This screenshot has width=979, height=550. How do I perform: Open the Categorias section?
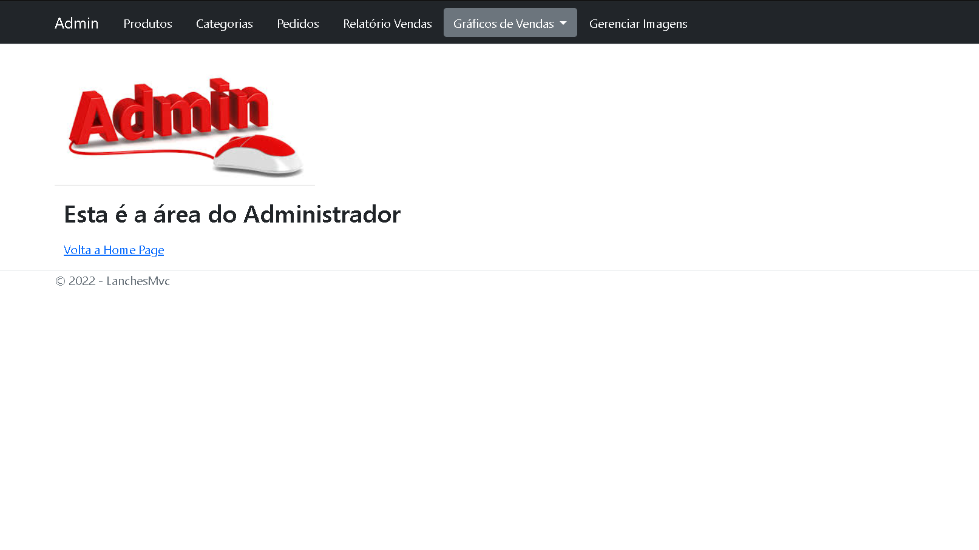coord(224,24)
